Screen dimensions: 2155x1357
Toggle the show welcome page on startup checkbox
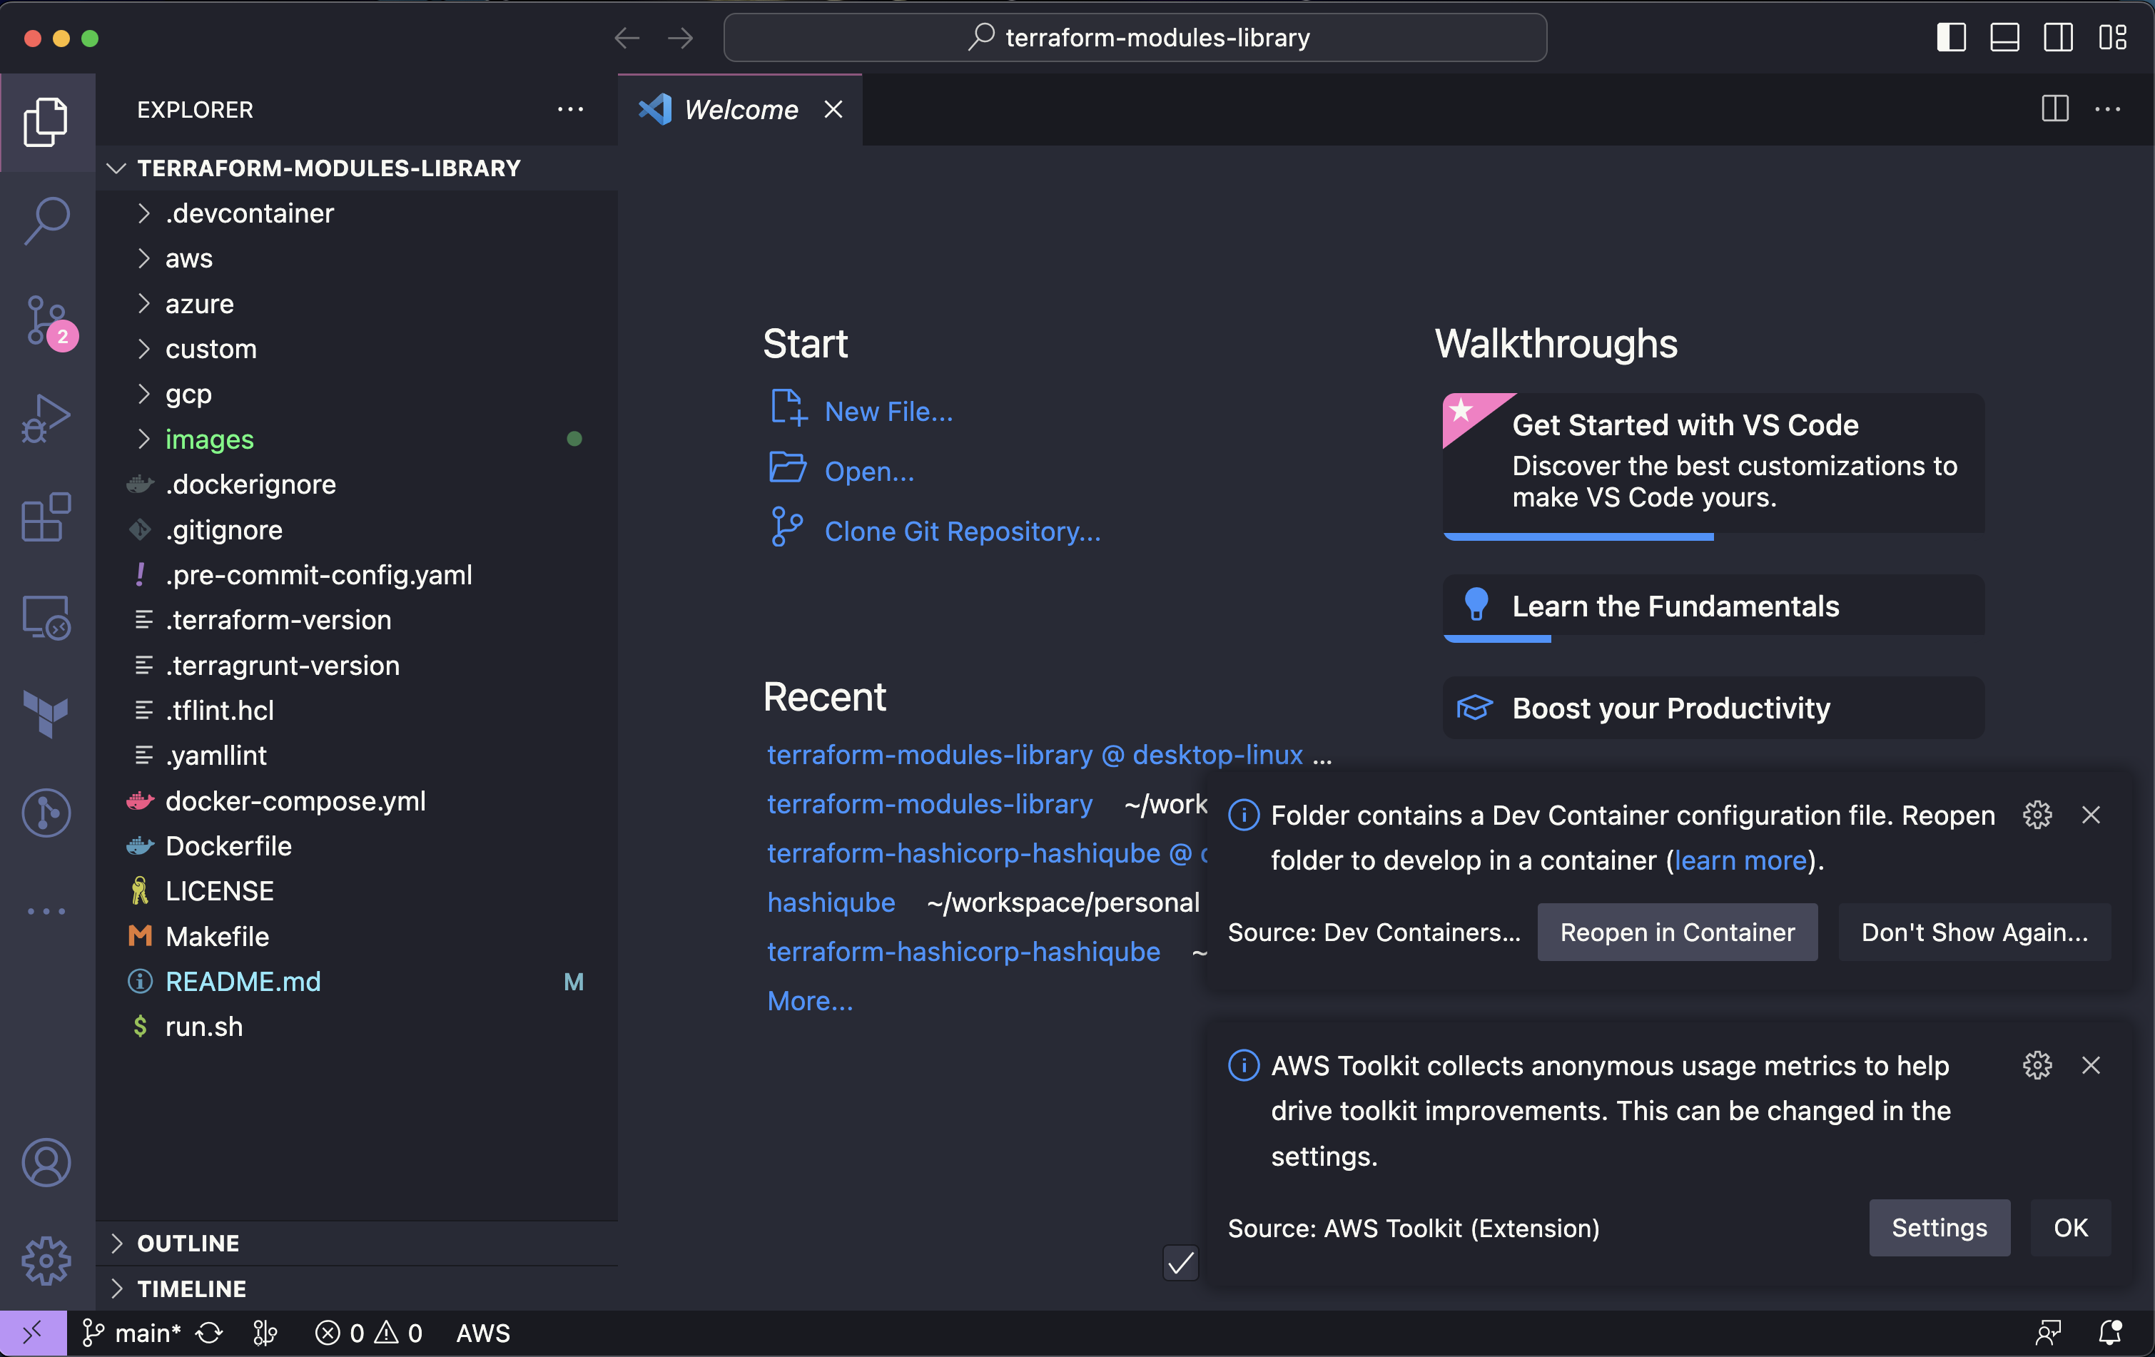tap(1180, 1263)
